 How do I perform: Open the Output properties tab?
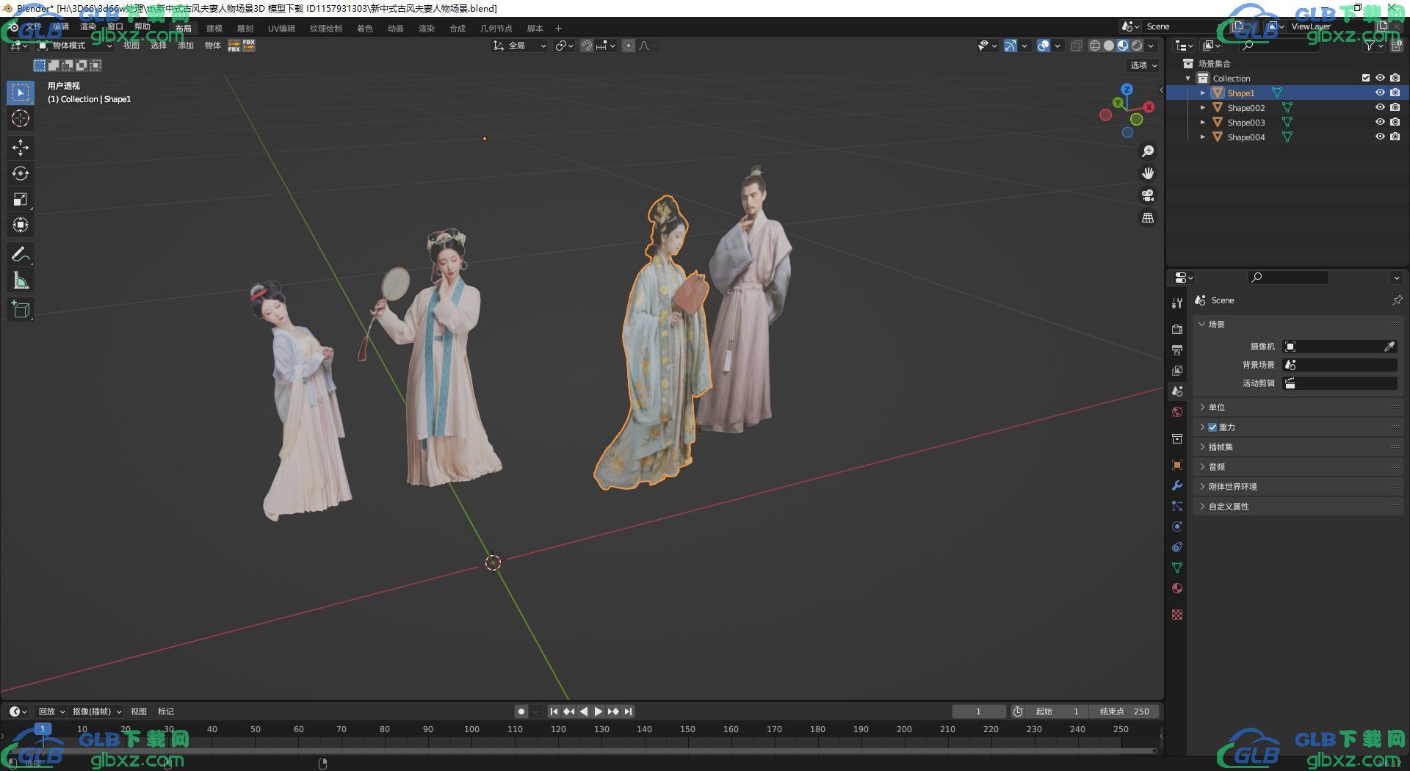pos(1177,350)
